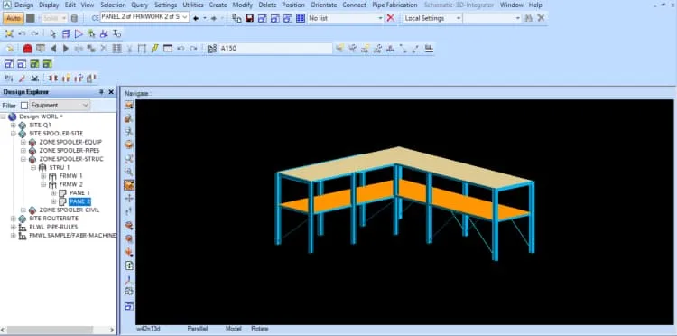Click the red stop icon in toolbar
Image resolution: width=677 pixels, height=336 pixels.
(x=28, y=49)
